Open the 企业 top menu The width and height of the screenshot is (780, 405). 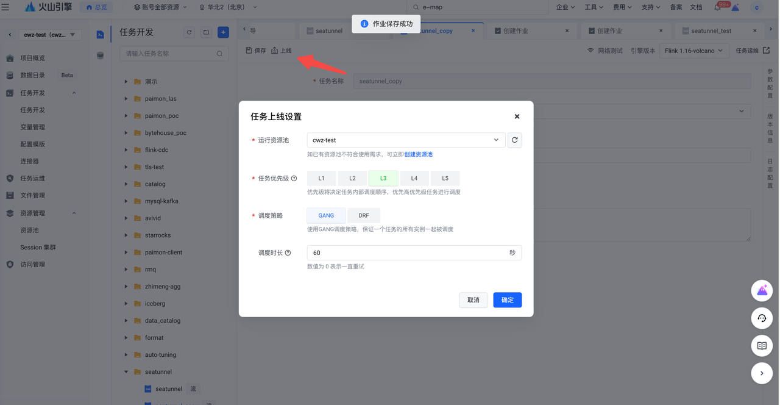(566, 7)
